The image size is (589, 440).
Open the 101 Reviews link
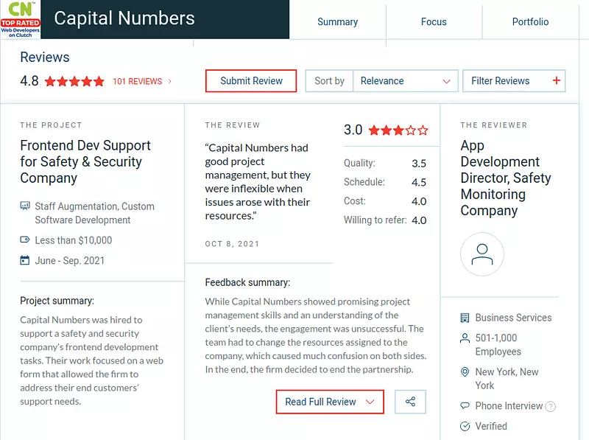tap(138, 81)
